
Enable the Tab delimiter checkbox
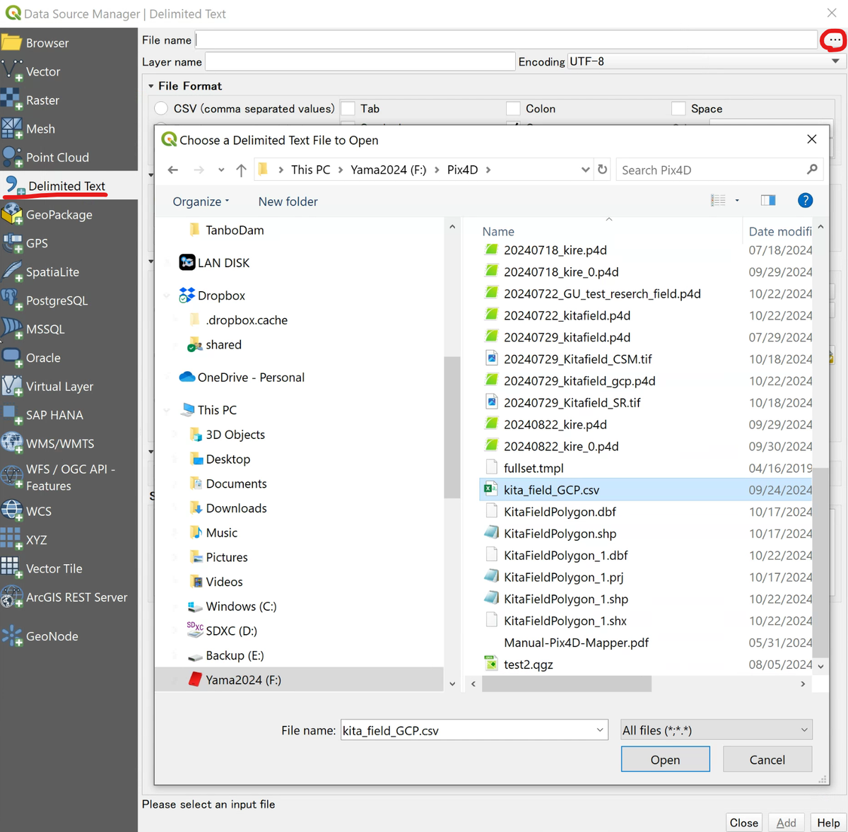pyautogui.click(x=348, y=109)
